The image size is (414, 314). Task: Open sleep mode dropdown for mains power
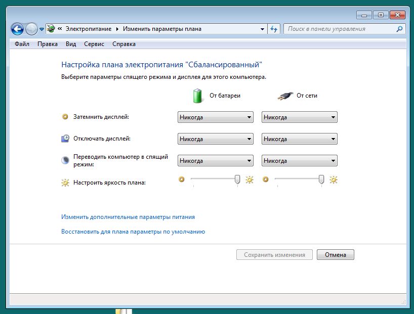pyautogui.click(x=300, y=160)
